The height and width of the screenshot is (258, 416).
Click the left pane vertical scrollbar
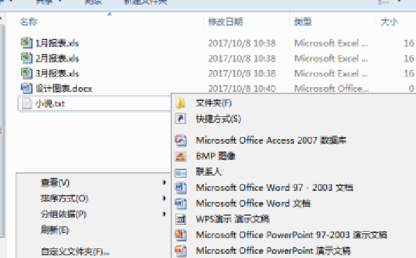click(x=2, y=131)
